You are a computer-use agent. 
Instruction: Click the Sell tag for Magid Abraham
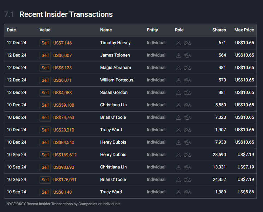pyautogui.click(x=45, y=68)
